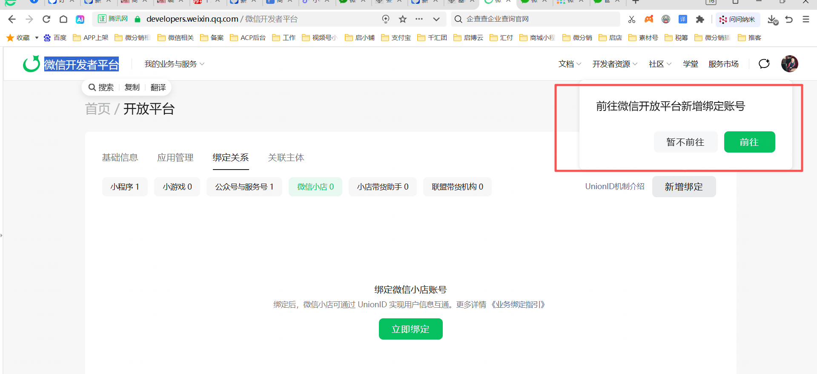Click the 前往 confirm button
The width and height of the screenshot is (817, 374).
click(749, 142)
